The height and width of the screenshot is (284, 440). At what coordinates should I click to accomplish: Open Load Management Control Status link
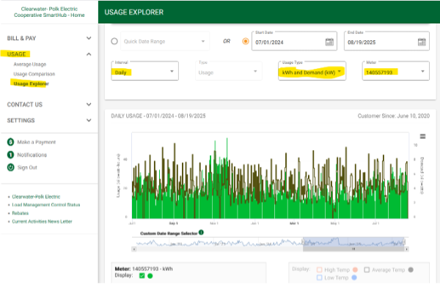tap(46, 205)
